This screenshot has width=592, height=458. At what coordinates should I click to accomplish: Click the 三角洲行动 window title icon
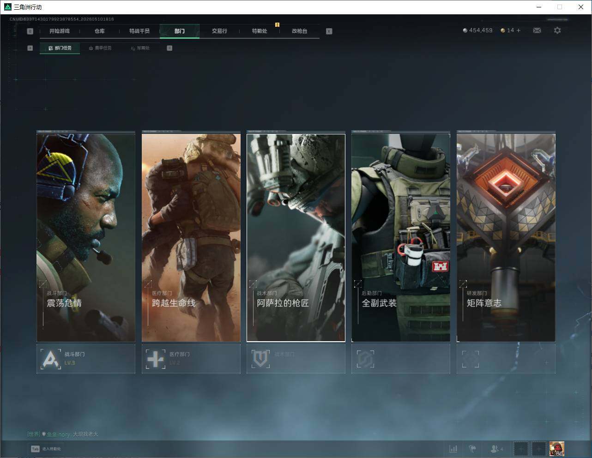pos(7,7)
